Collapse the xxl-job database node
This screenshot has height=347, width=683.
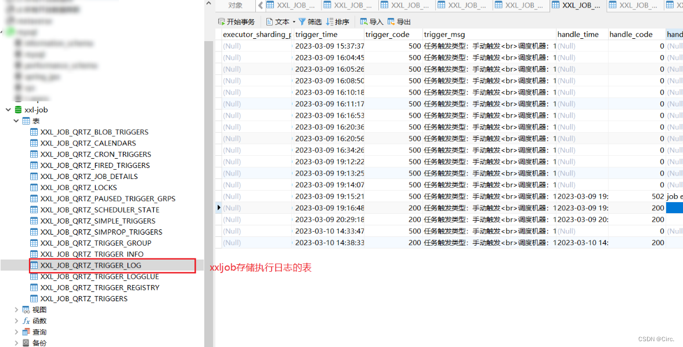coord(8,110)
